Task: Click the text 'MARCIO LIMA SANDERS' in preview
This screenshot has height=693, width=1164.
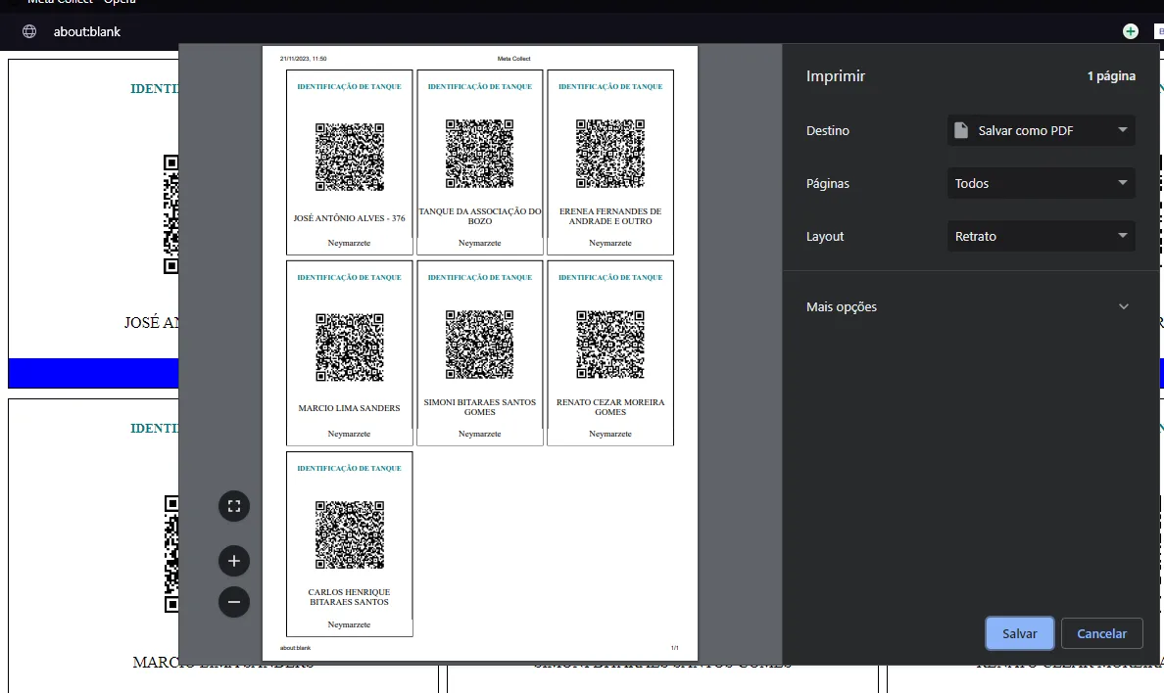Action: click(349, 408)
